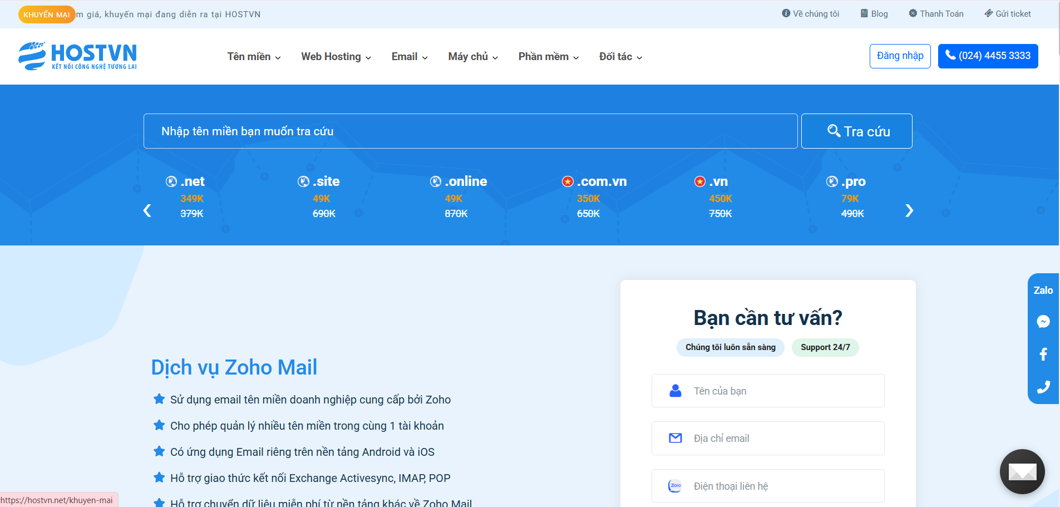Image resolution: width=1060 pixels, height=507 pixels.
Task: Show previous domain prices with left arrow
Action: (147, 210)
